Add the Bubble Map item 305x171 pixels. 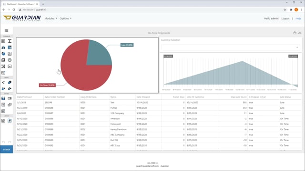pyautogui.click(x=3, y=89)
